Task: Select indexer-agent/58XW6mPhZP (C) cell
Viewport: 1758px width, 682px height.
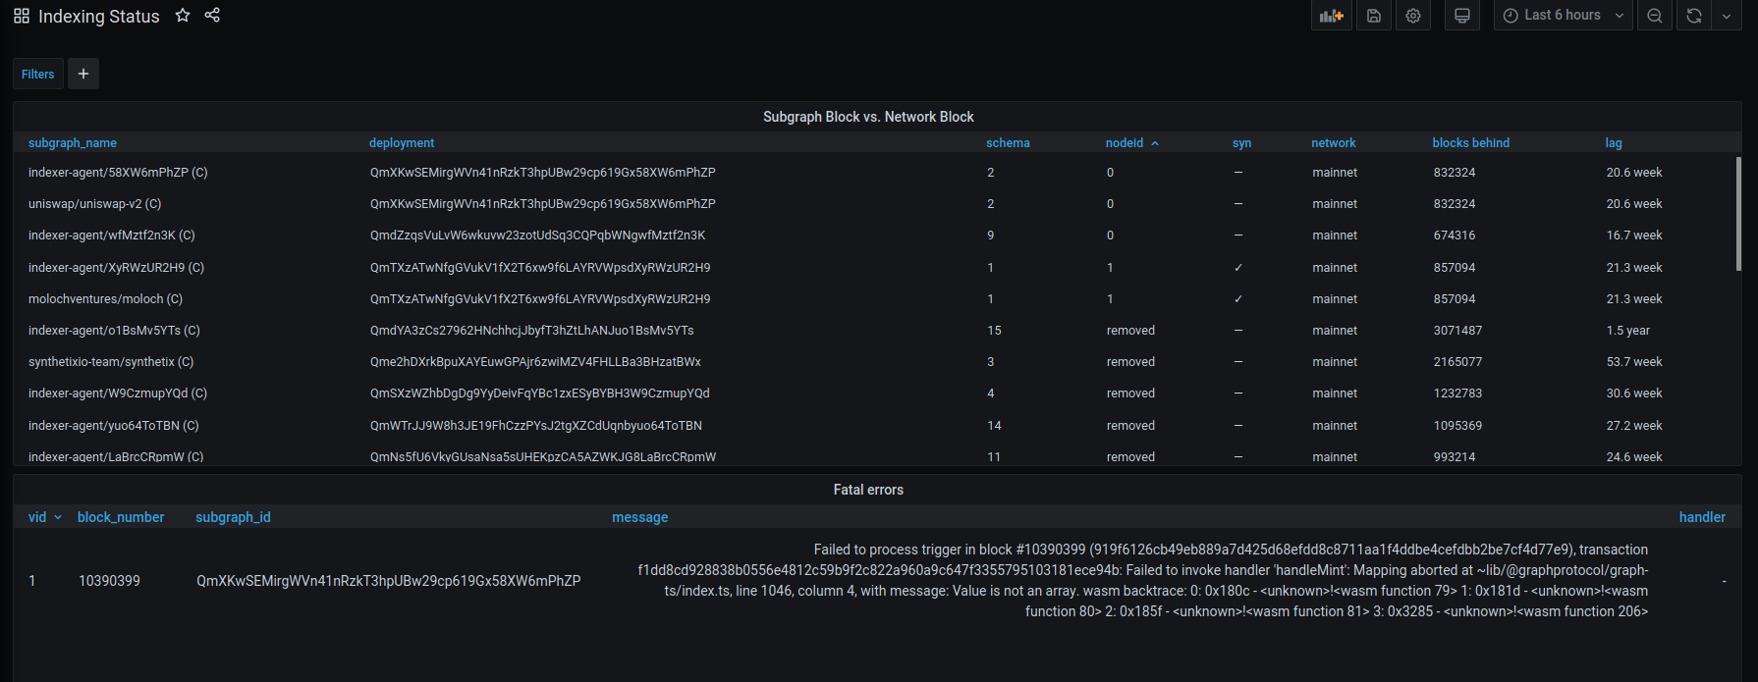Action: pos(118,173)
